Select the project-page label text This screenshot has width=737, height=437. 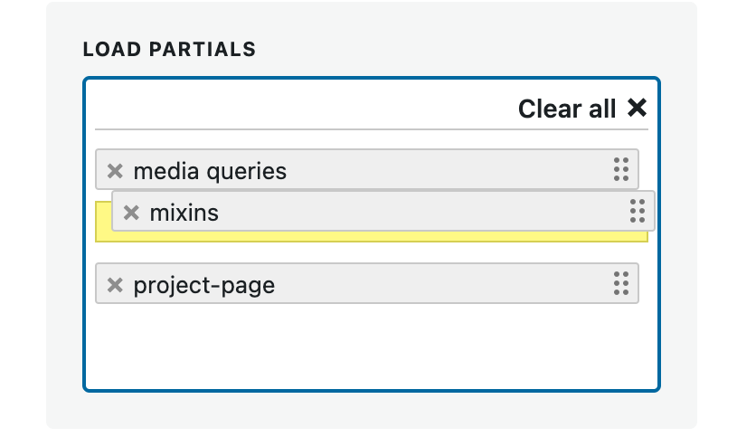coord(204,286)
